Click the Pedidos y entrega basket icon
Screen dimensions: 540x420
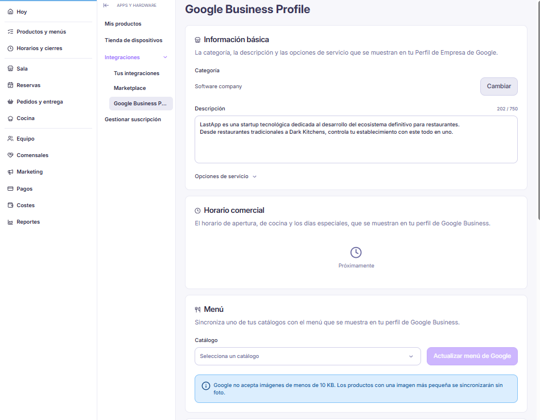10,102
